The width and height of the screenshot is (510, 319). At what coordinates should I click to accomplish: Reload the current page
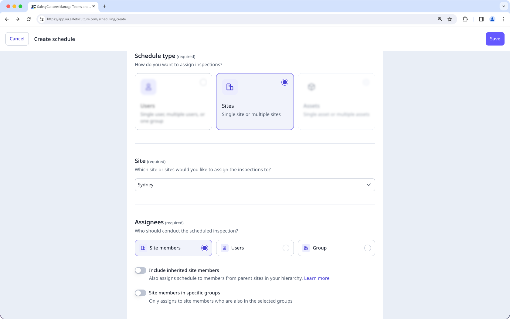pyautogui.click(x=29, y=19)
